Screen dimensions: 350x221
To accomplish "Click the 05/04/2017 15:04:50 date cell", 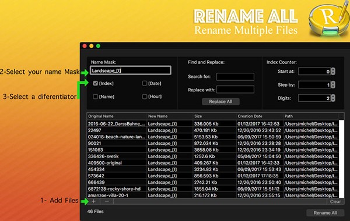I will 259,156.
